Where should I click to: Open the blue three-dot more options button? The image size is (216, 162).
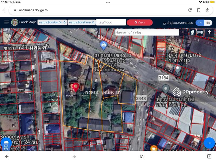[x=209, y=143]
